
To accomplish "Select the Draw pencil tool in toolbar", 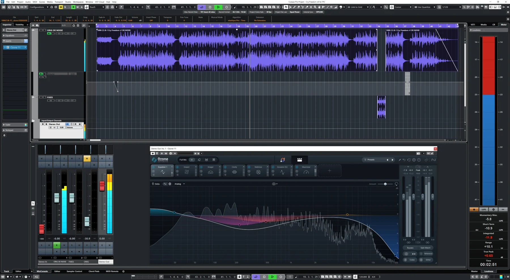I will point(294,7).
